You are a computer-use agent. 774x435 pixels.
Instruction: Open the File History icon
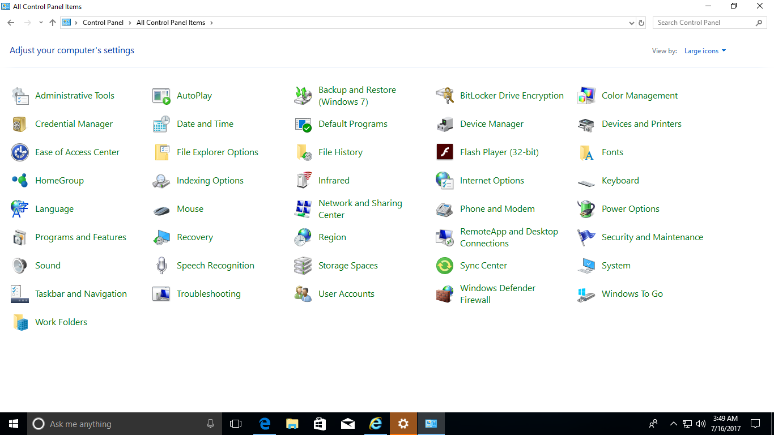coord(303,152)
